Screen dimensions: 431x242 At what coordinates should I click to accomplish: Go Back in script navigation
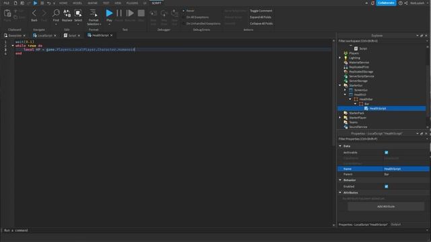34,13
